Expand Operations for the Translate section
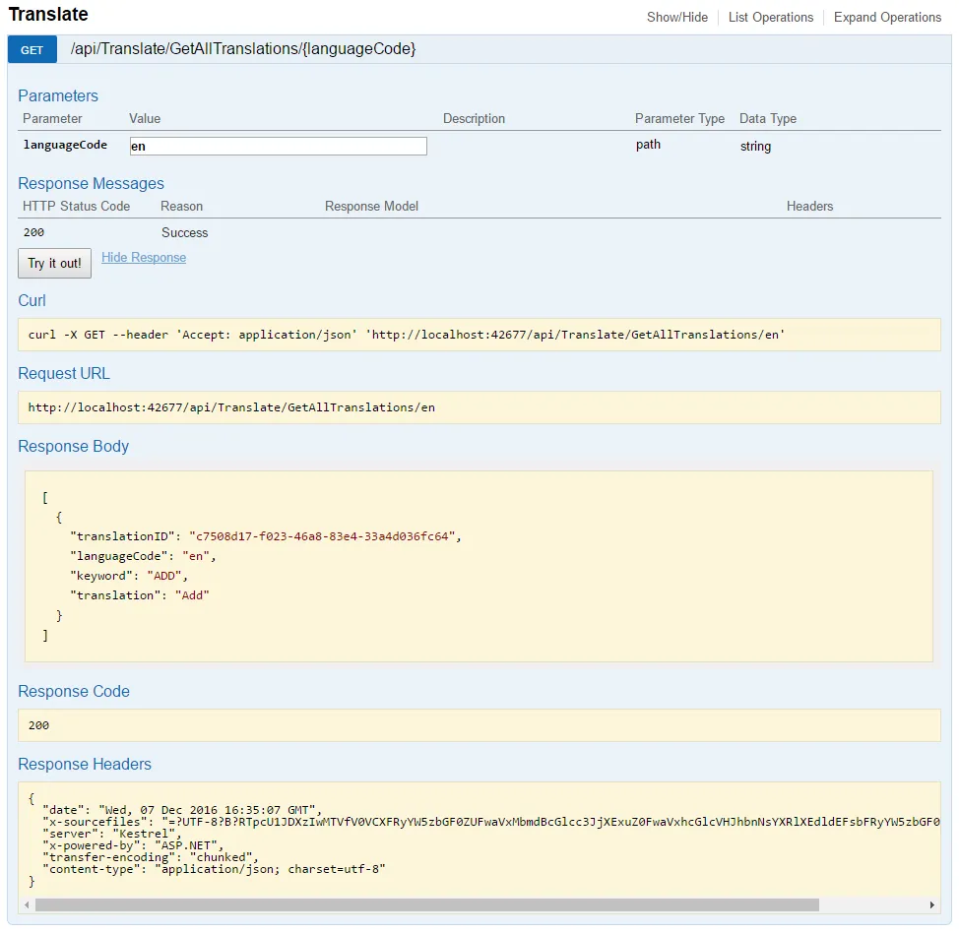The width and height of the screenshot is (959, 933). point(887,17)
